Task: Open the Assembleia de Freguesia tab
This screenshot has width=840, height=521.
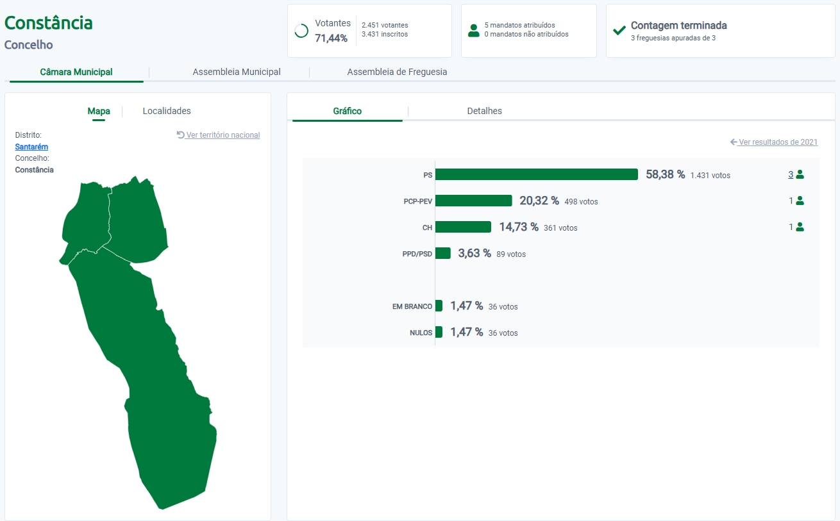Action: tap(397, 72)
